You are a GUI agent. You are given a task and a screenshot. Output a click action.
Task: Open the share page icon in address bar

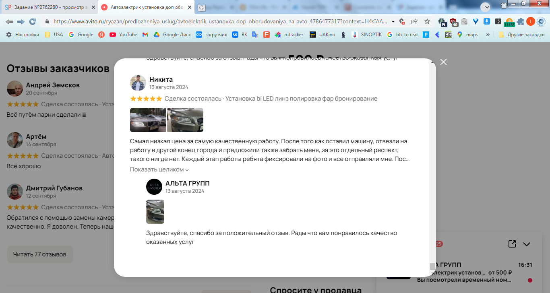[414, 21]
